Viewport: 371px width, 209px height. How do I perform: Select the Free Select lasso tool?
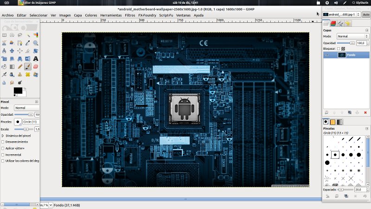point(20,35)
